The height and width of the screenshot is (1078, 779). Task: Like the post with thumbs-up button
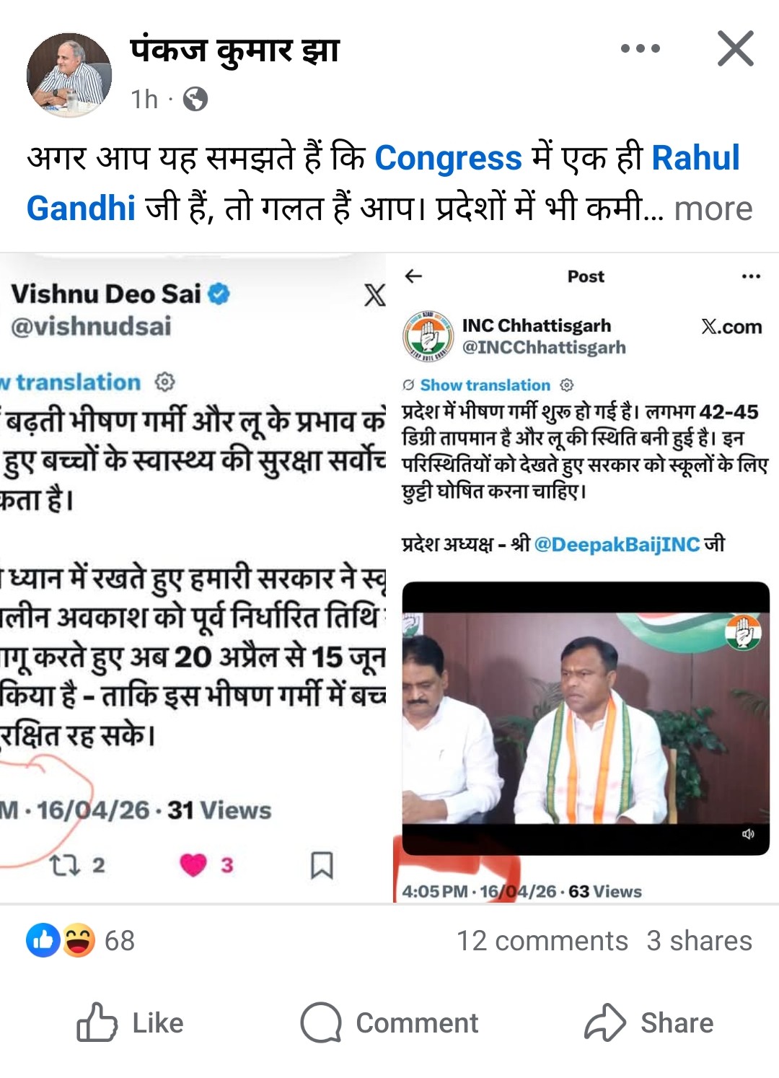click(131, 1022)
